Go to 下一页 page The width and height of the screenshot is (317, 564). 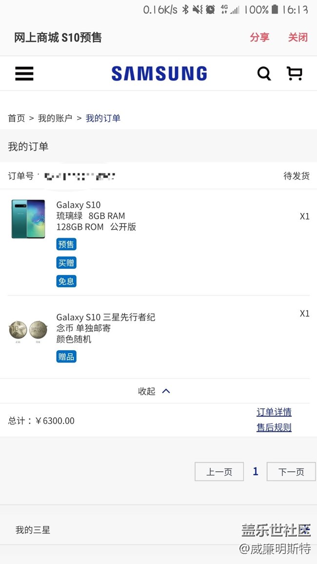click(291, 471)
